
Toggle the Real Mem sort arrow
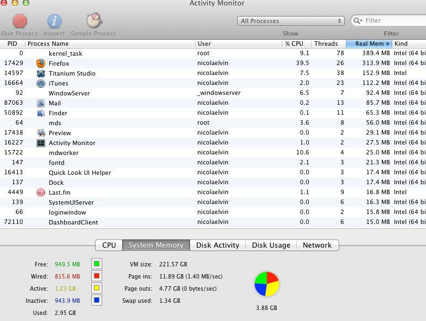click(x=387, y=44)
